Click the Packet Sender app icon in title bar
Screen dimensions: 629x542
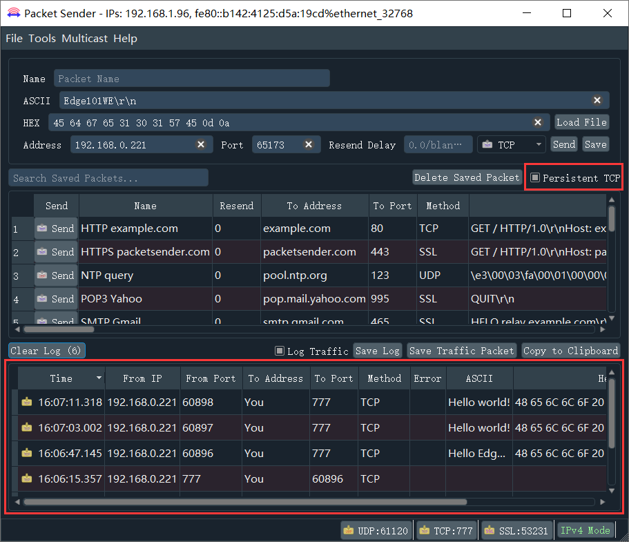[13, 13]
